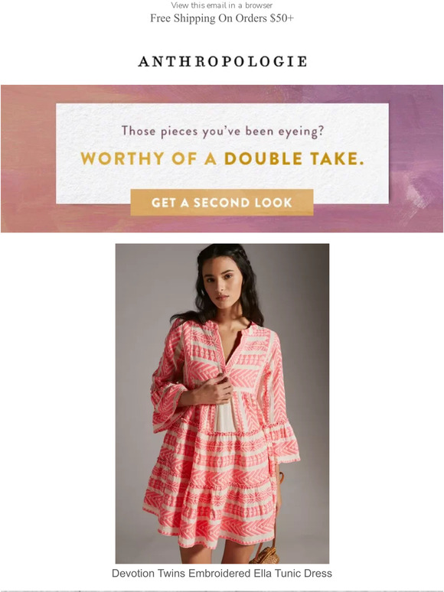Image resolution: width=444 pixels, height=592 pixels.
Task: Open the 'View this email in a browser' link
Action: (x=222, y=5)
